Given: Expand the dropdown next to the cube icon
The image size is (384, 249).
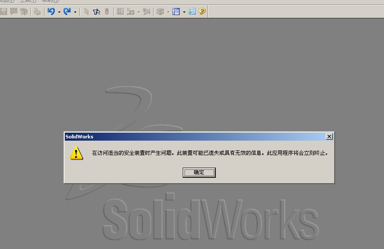Looking at the screenshot, I should pos(168,12).
